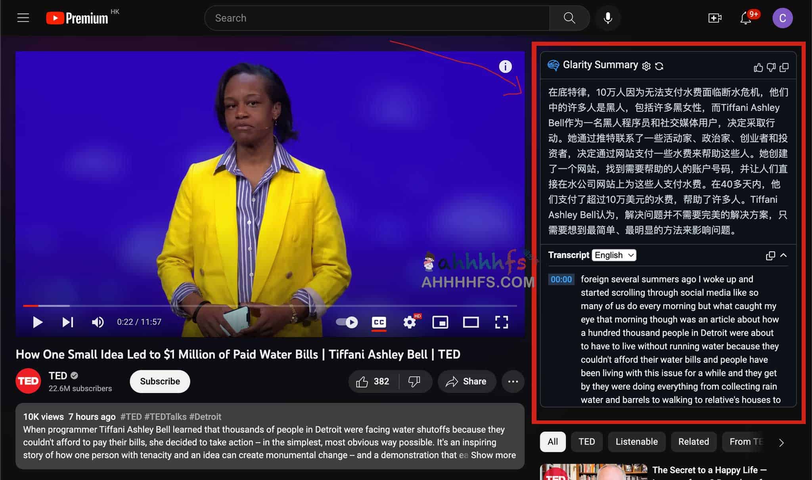The image size is (812, 480).
Task: Open the TED channel avatar
Action: (x=28, y=381)
